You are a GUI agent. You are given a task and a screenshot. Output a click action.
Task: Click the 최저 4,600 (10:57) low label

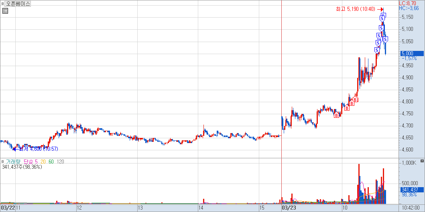tap(39, 149)
